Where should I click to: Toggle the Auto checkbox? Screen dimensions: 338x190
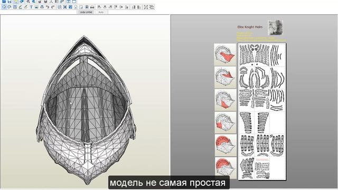[x=97, y=12]
